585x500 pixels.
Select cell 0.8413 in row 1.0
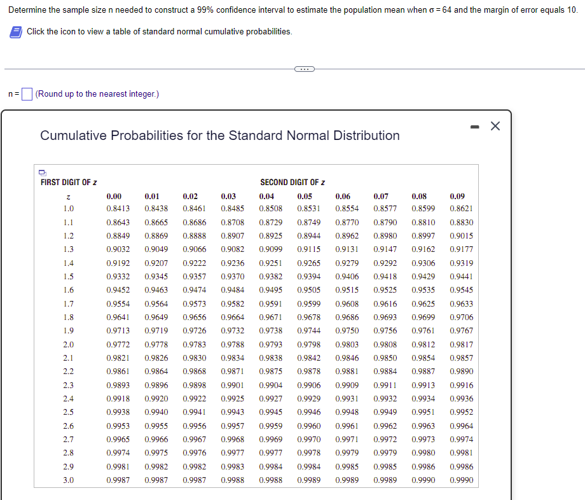coord(118,209)
